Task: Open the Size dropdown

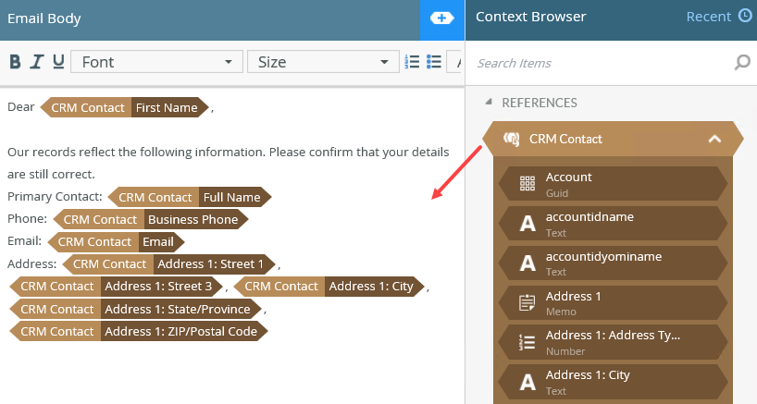Action: 321,62
